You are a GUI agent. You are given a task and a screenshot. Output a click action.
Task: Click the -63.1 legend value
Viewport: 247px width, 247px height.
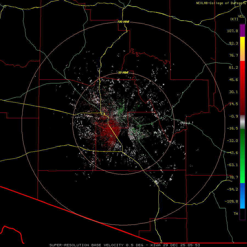pyautogui.click(x=232, y=165)
